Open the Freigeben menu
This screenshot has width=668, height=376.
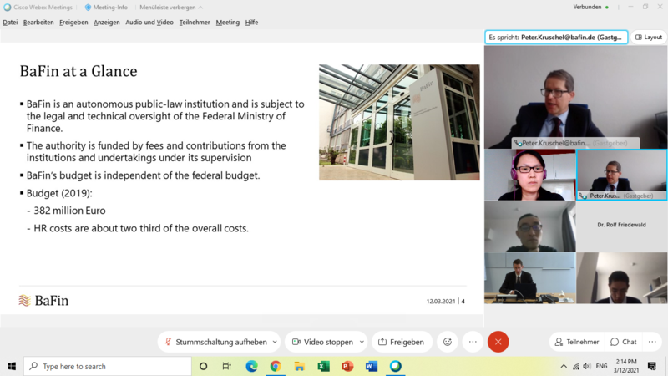coord(73,23)
